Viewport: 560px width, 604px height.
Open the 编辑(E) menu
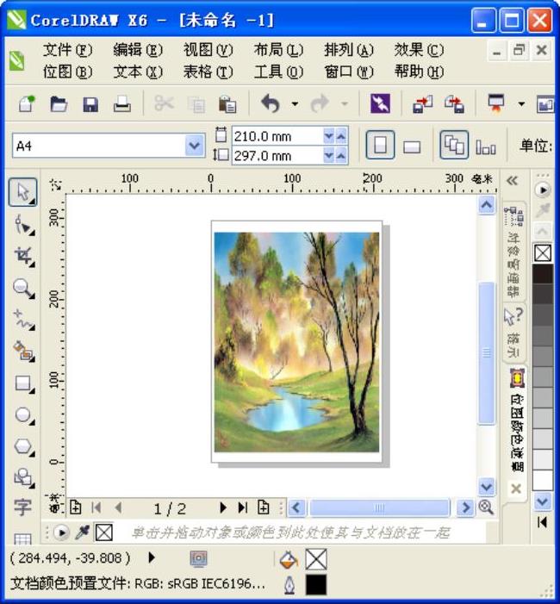[x=138, y=50]
